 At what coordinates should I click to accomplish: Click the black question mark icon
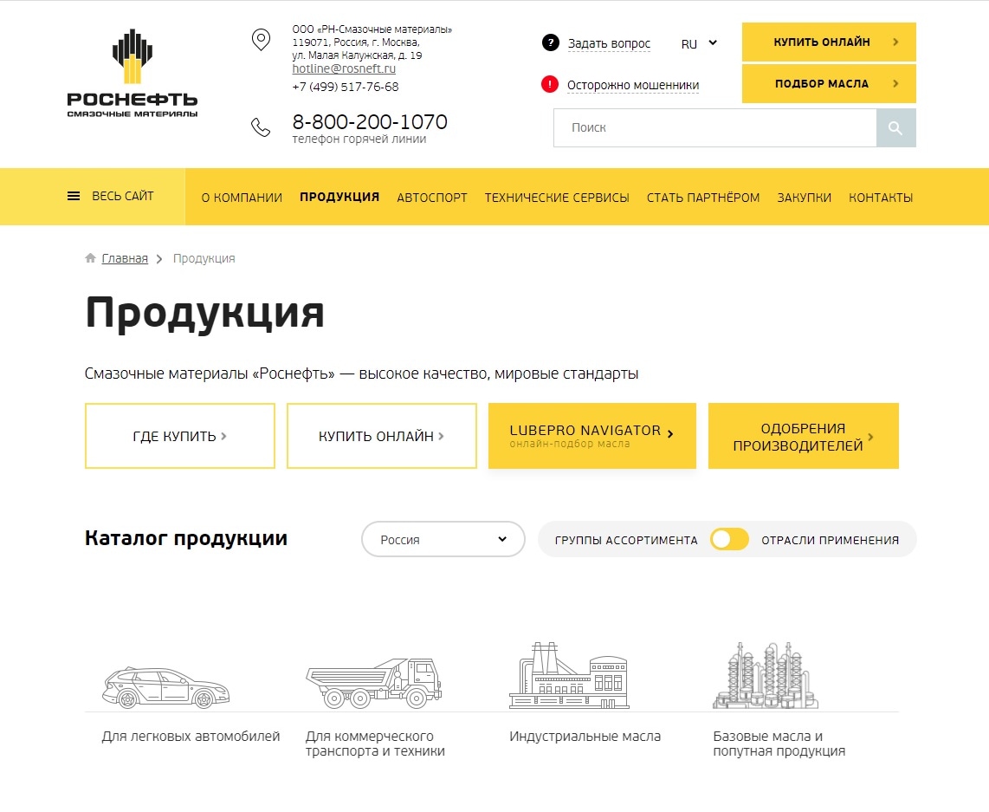coord(550,43)
